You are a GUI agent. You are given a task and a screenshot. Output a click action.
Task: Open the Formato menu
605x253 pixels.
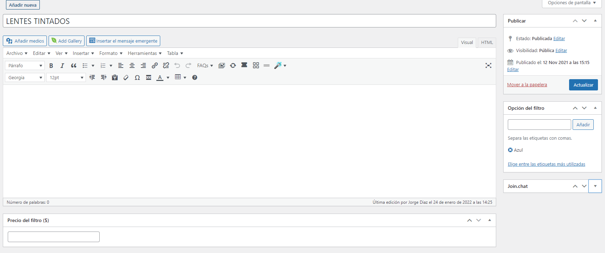111,53
